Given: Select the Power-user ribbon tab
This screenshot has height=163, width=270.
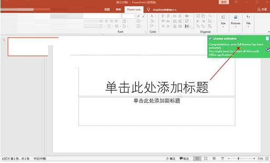Looking at the screenshot, I should [x=134, y=9].
